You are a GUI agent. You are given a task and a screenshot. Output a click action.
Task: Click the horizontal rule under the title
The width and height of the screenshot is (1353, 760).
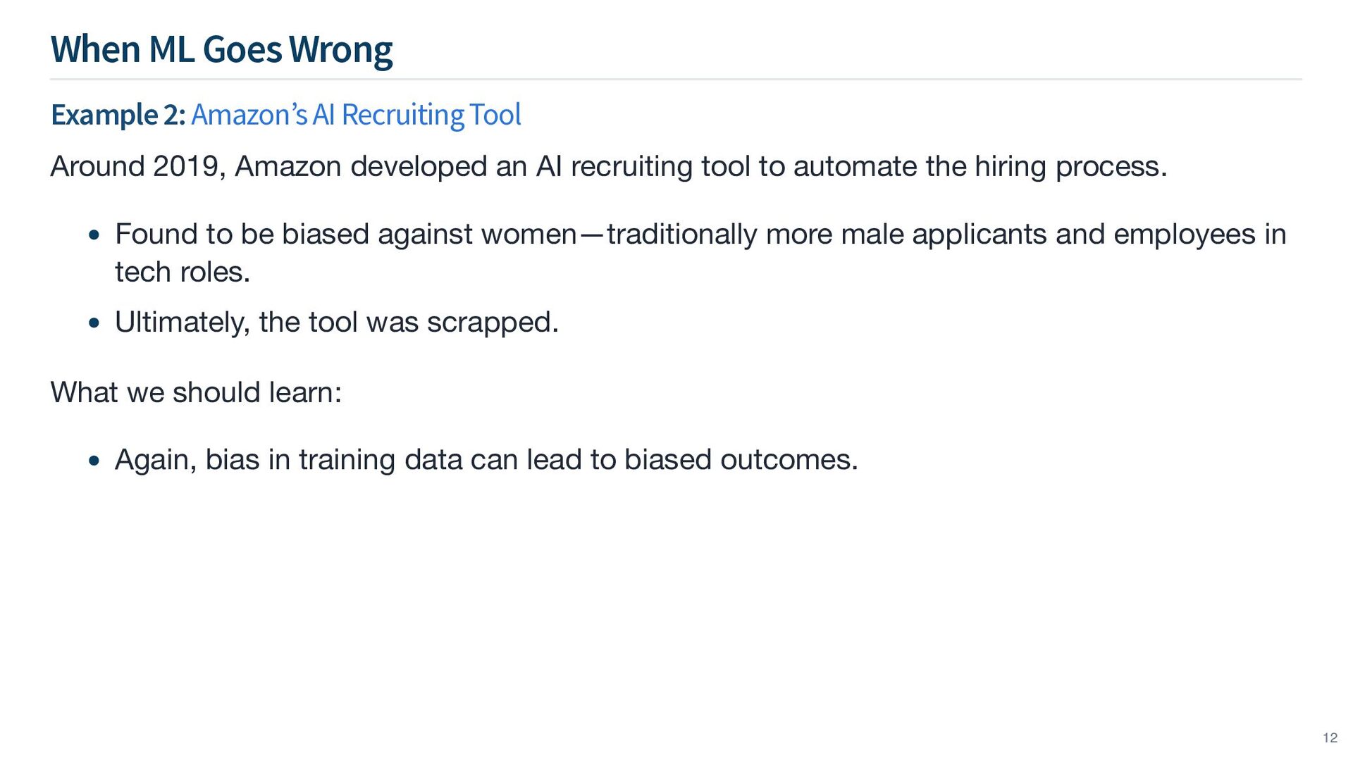coord(676,80)
